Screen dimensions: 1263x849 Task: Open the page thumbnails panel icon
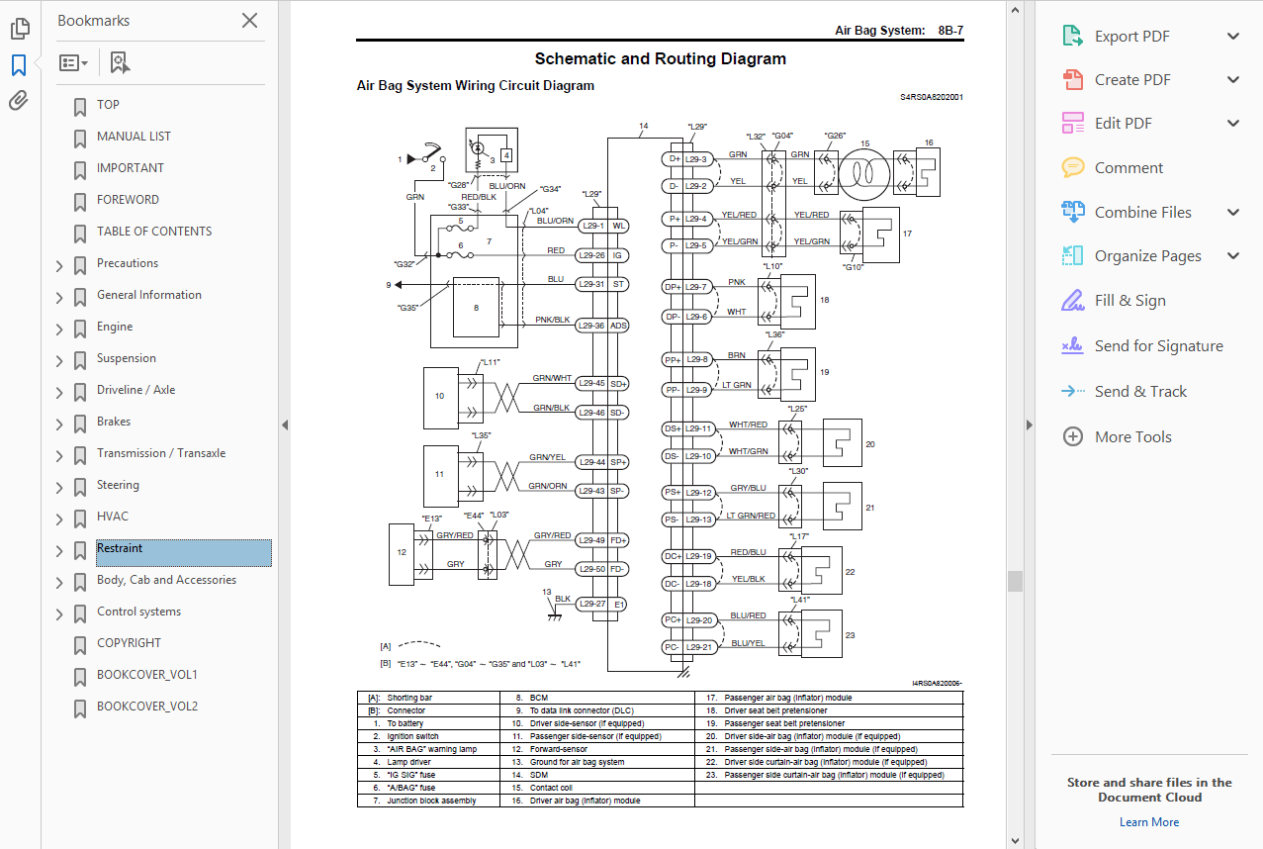tap(19, 29)
